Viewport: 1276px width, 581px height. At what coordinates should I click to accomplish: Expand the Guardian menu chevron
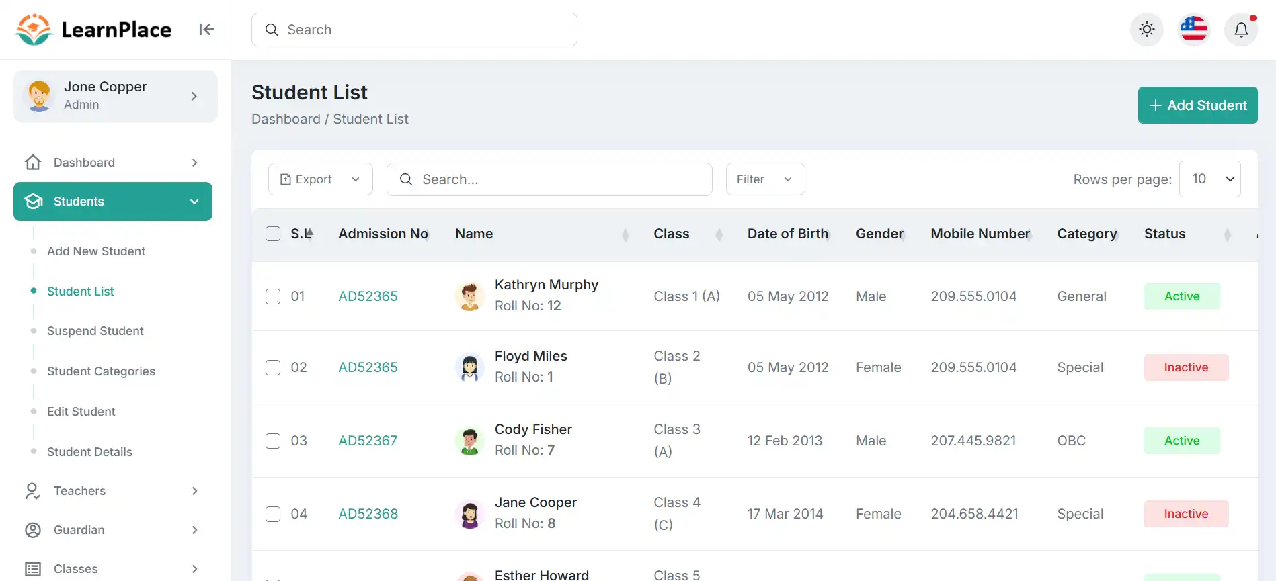194,530
